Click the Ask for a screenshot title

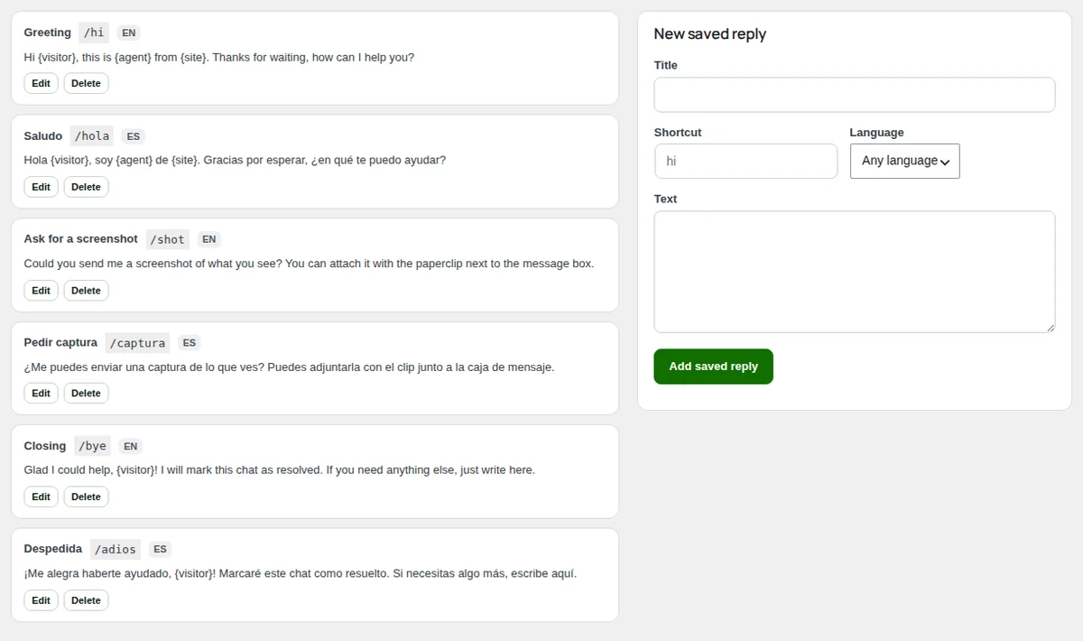(x=80, y=239)
